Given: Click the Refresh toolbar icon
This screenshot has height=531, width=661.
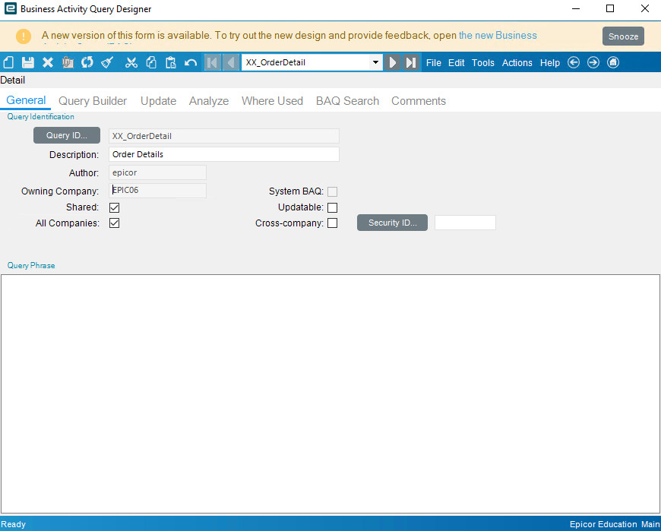Looking at the screenshot, I should (x=87, y=62).
